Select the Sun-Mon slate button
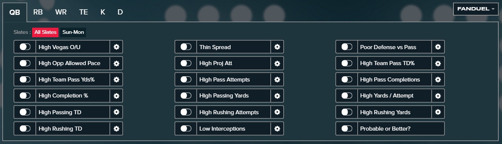The width and height of the screenshot is (502, 144). (x=73, y=32)
